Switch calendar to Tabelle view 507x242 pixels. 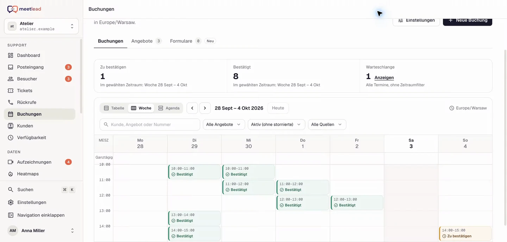coord(114,108)
